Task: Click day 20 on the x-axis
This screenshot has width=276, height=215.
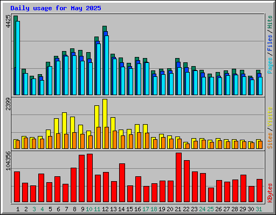Action: [170, 209]
